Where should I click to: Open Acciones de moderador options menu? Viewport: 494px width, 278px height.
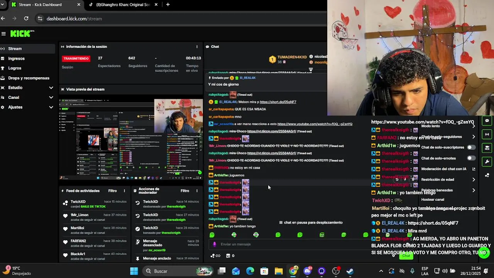197,191
